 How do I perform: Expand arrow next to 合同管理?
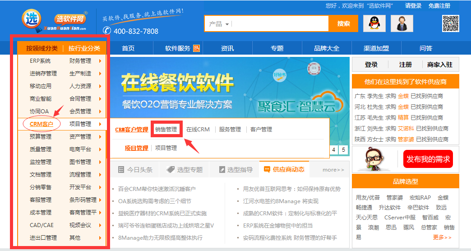click(x=100, y=99)
